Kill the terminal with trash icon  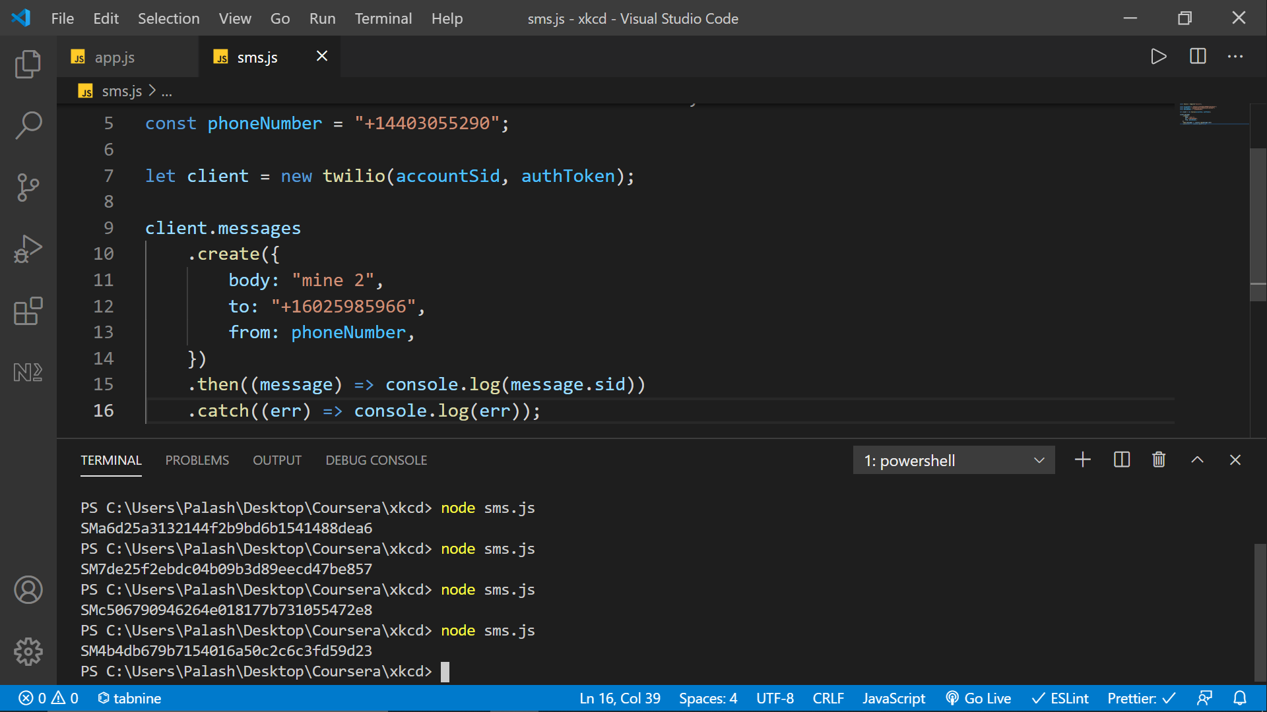(1159, 460)
